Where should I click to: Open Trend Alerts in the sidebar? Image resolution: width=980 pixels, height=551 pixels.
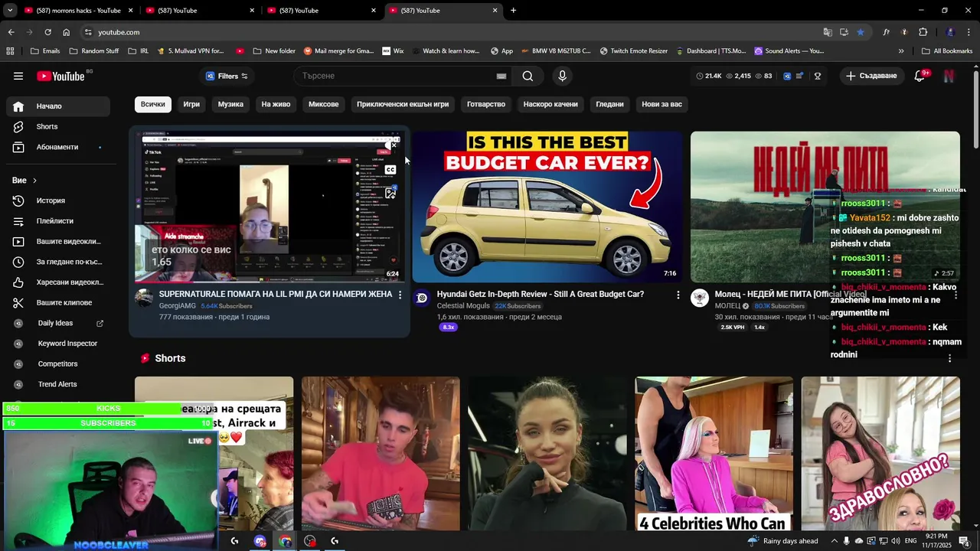[x=57, y=384]
